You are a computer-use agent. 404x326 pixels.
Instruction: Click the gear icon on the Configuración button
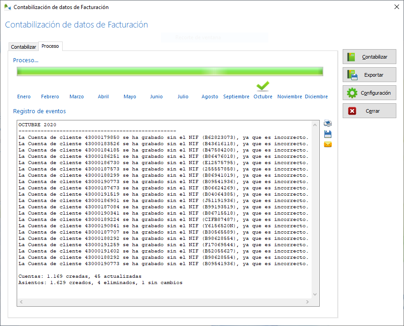click(x=352, y=92)
